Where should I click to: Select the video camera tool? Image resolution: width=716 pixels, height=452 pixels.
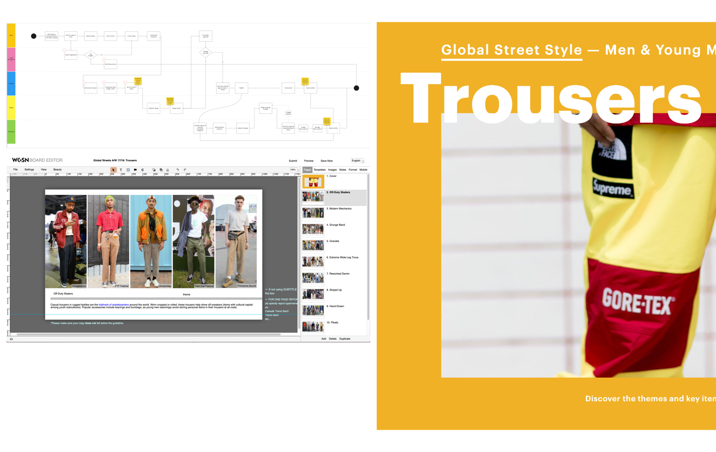coord(135,170)
